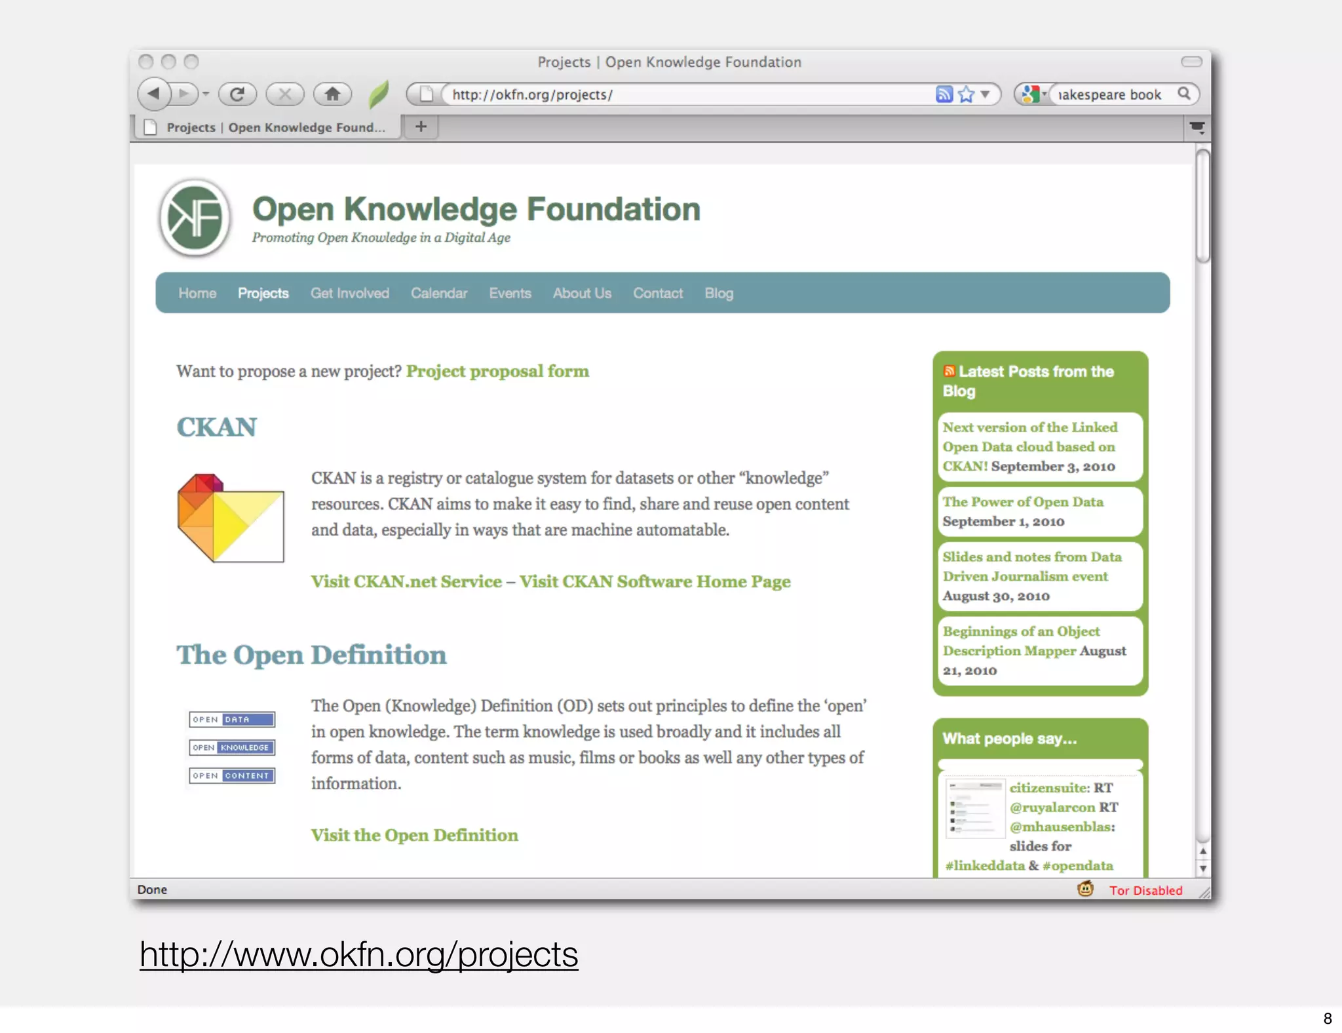The image size is (1342, 1033).
Task: Click the green leaf toolbar icon
Action: coord(379,94)
